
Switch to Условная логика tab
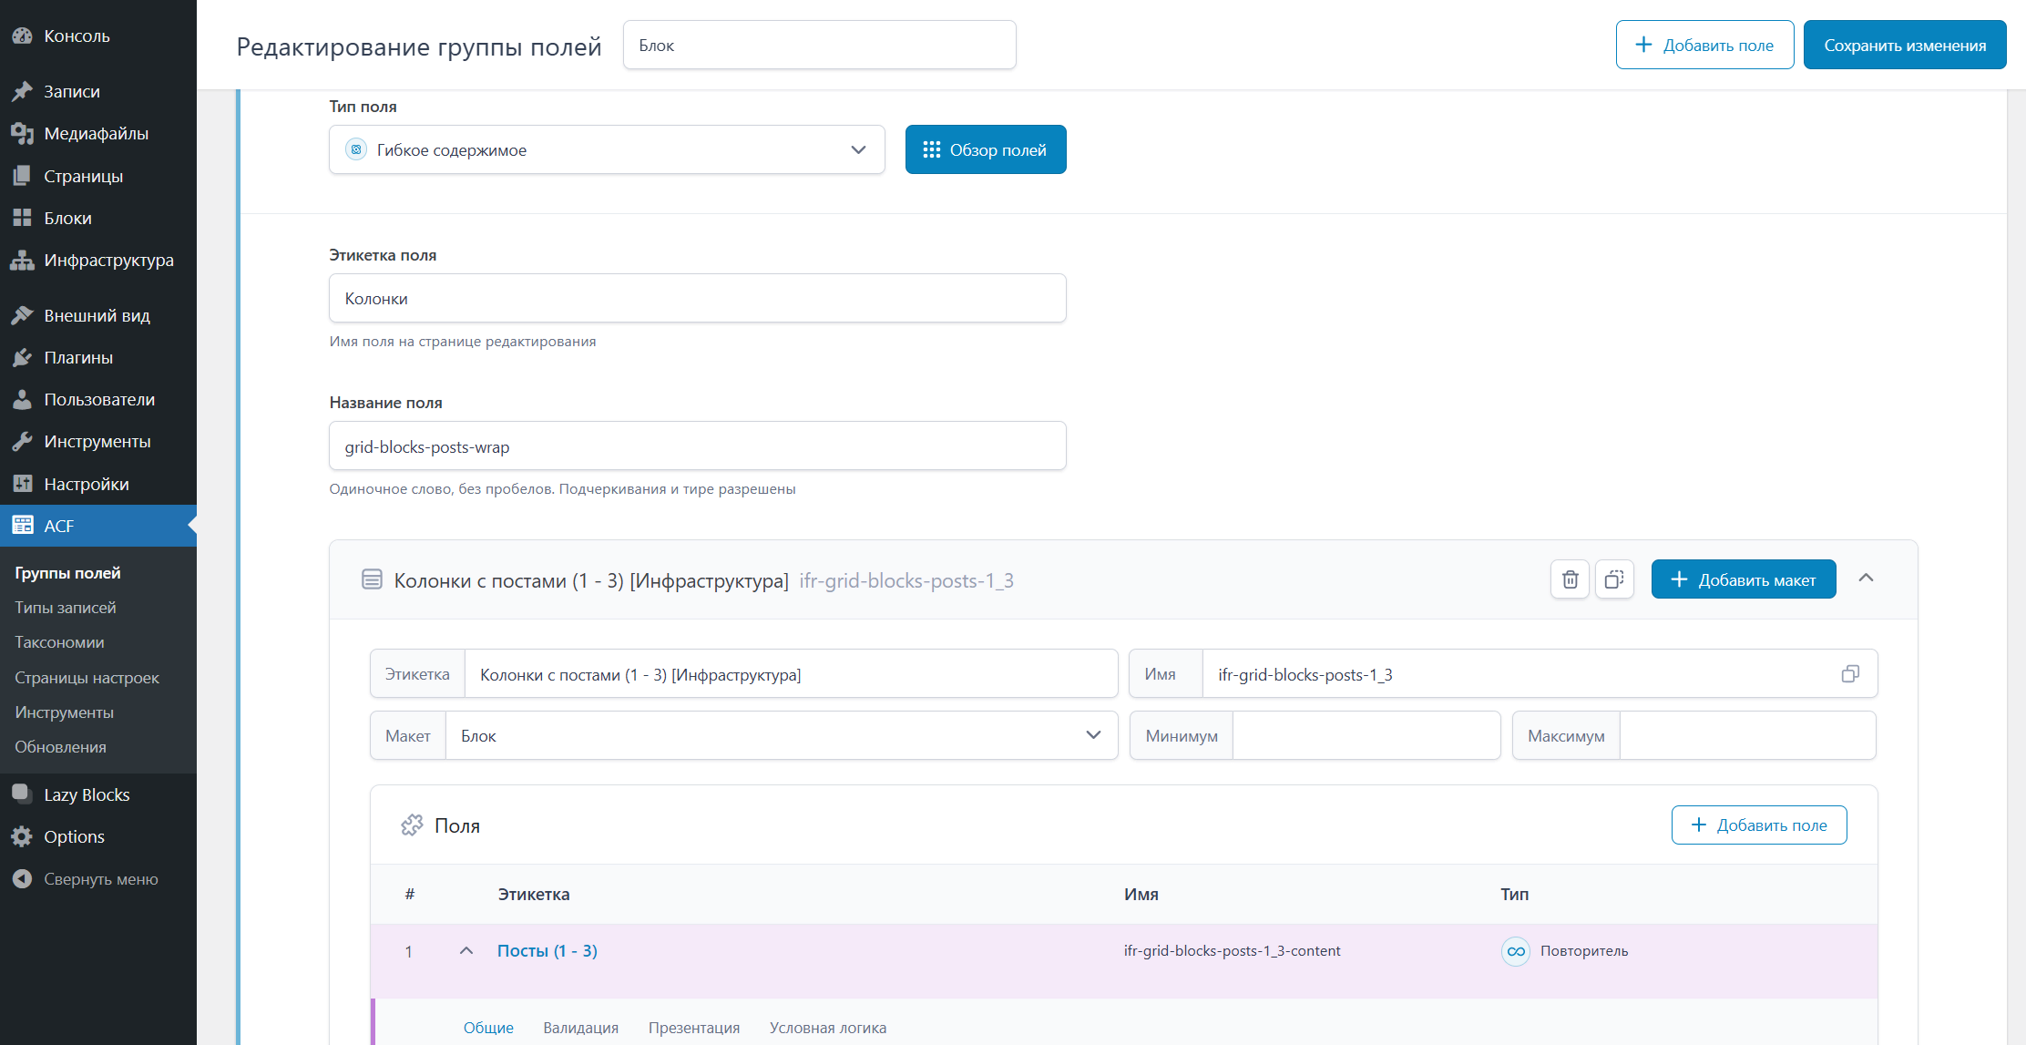coord(827,1028)
